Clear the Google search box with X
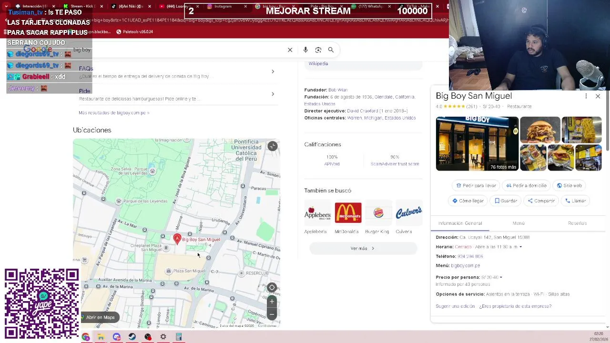Screen dimensions: 610x343 point(290,50)
